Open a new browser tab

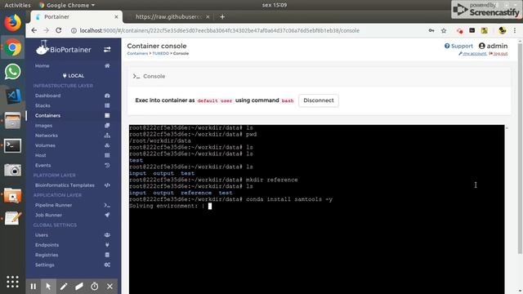click(x=222, y=16)
